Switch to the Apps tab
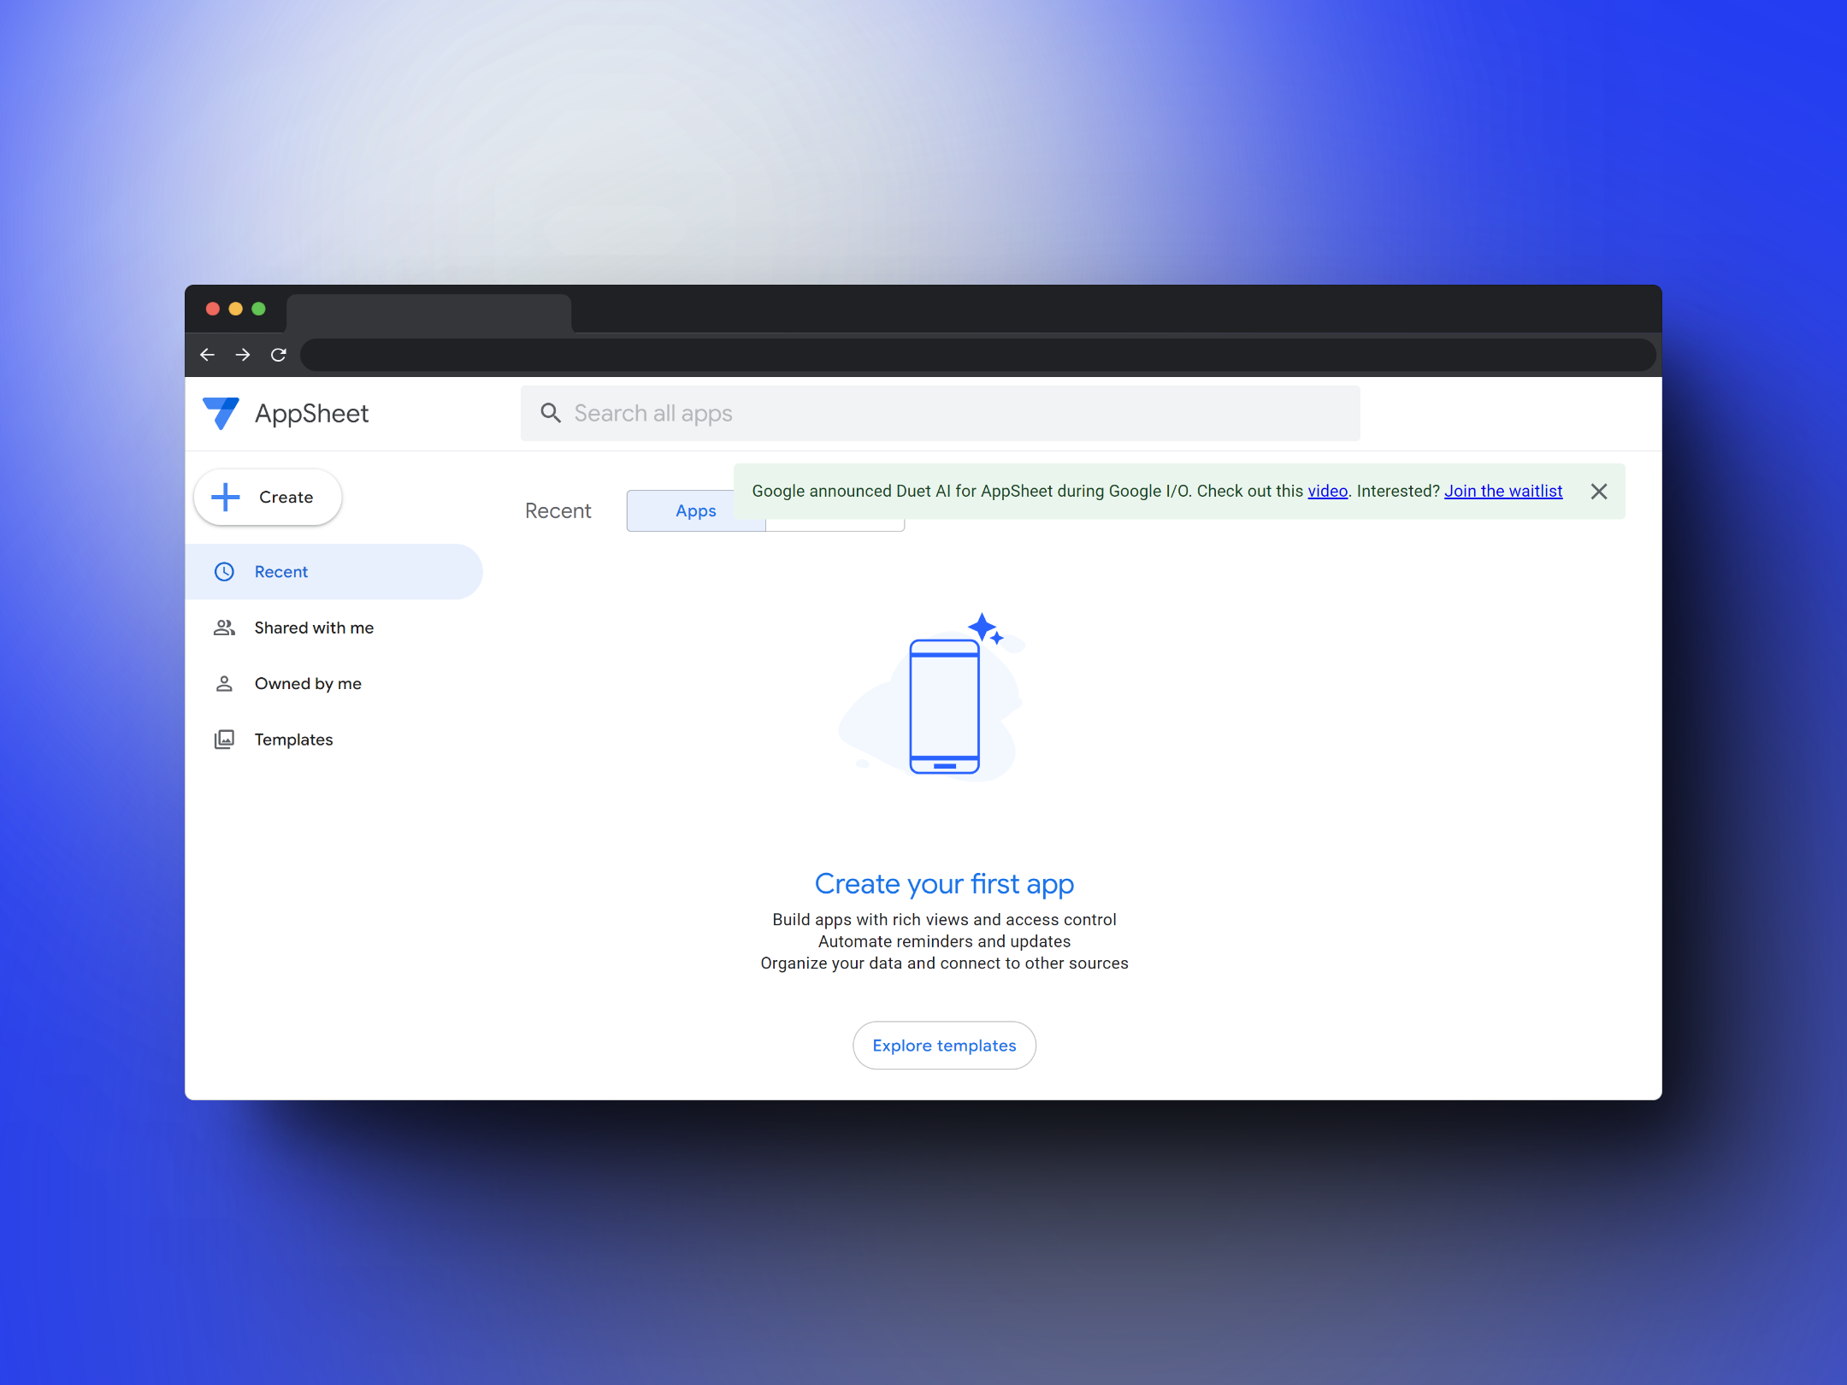1847x1385 pixels. [x=695, y=511]
